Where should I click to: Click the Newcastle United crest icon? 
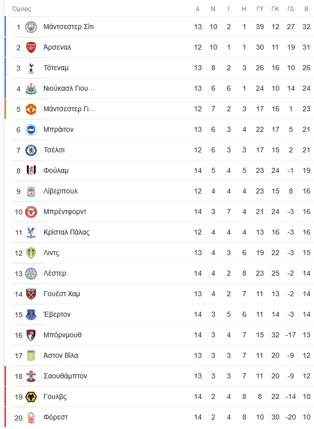point(31,88)
